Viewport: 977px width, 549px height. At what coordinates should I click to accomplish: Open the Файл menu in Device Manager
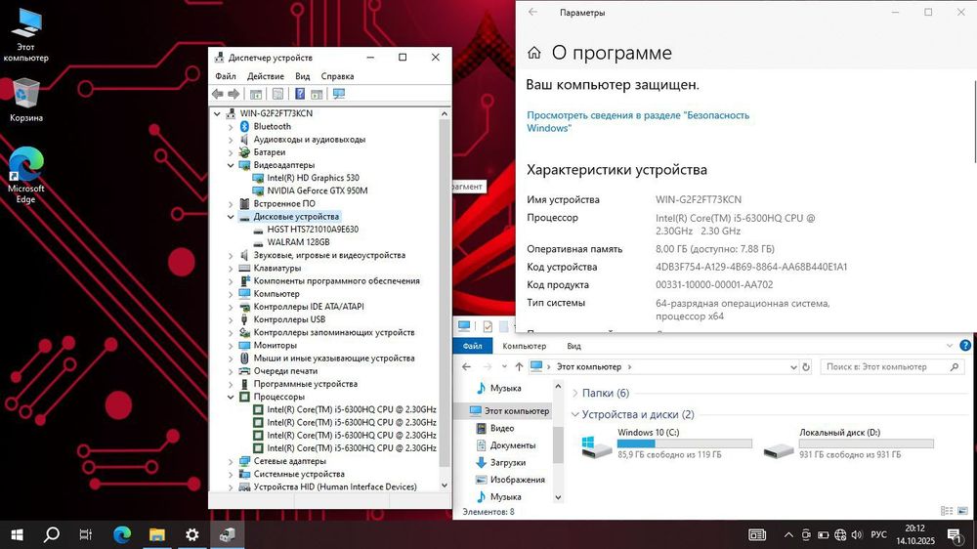coord(226,76)
